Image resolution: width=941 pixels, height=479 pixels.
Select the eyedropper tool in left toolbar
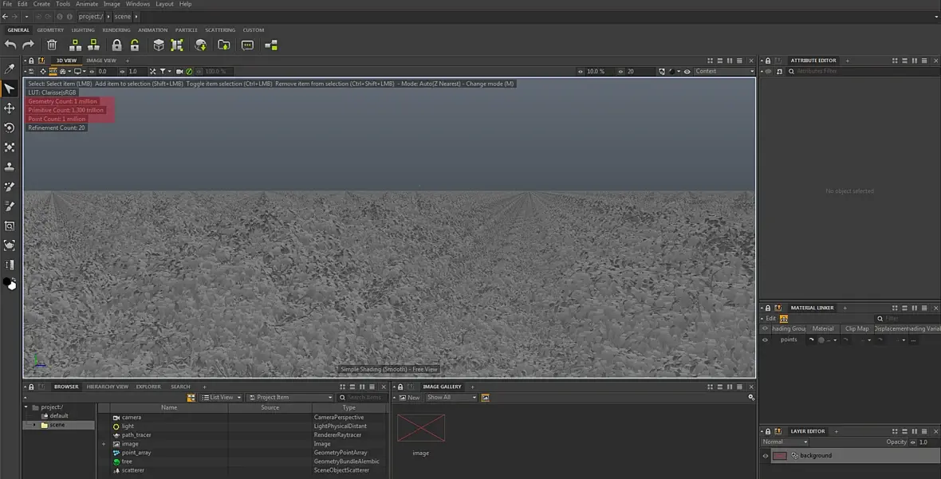tap(10, 69)
